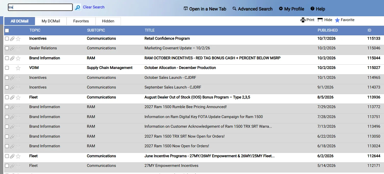Click Open in a New Tab
Screen dimensions: 384x174
[205, 9]
